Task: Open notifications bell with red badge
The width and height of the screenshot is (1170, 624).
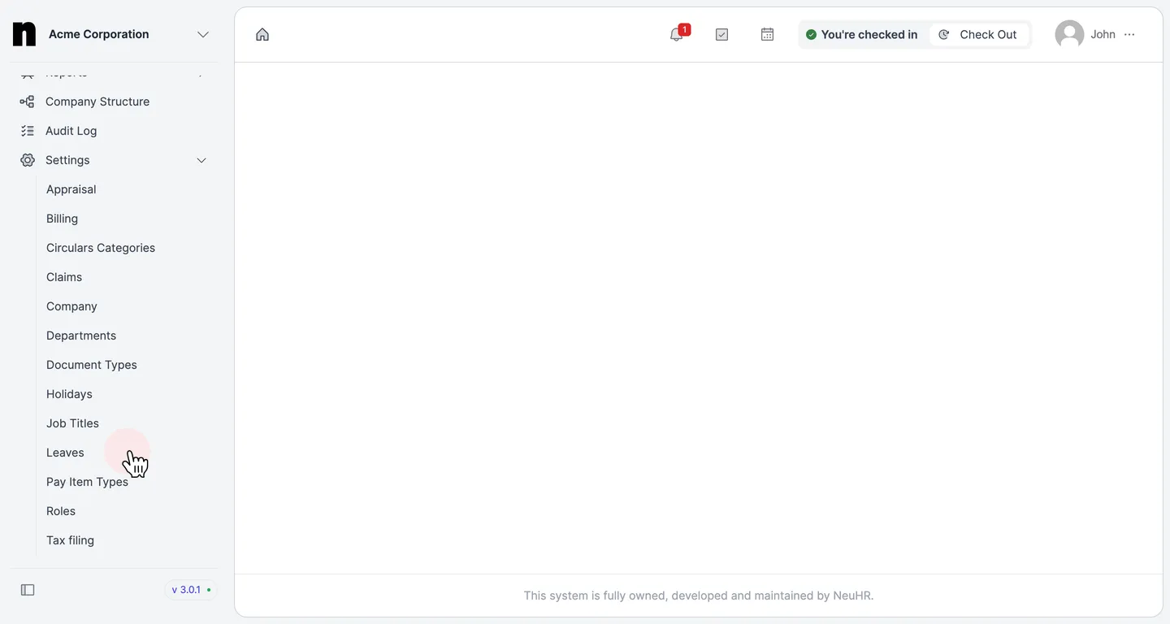Action: (x=678, y=33)
